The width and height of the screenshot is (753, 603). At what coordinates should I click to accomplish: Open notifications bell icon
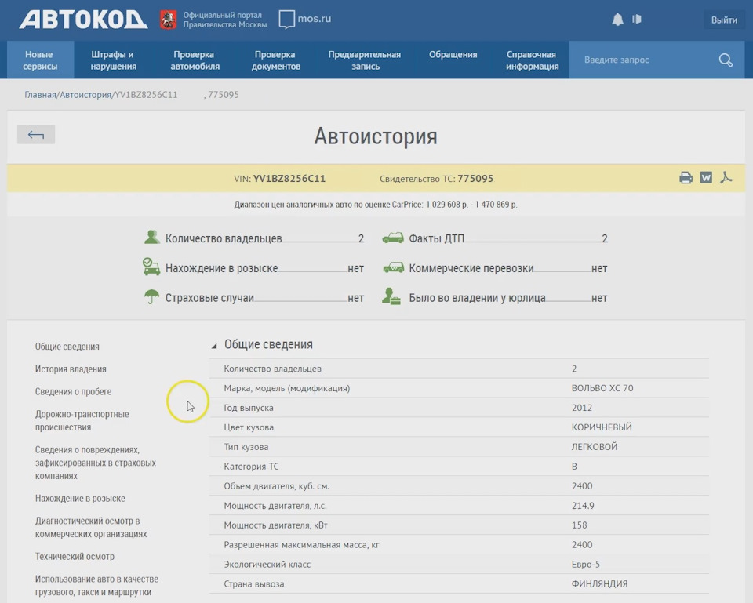[617, 19]
